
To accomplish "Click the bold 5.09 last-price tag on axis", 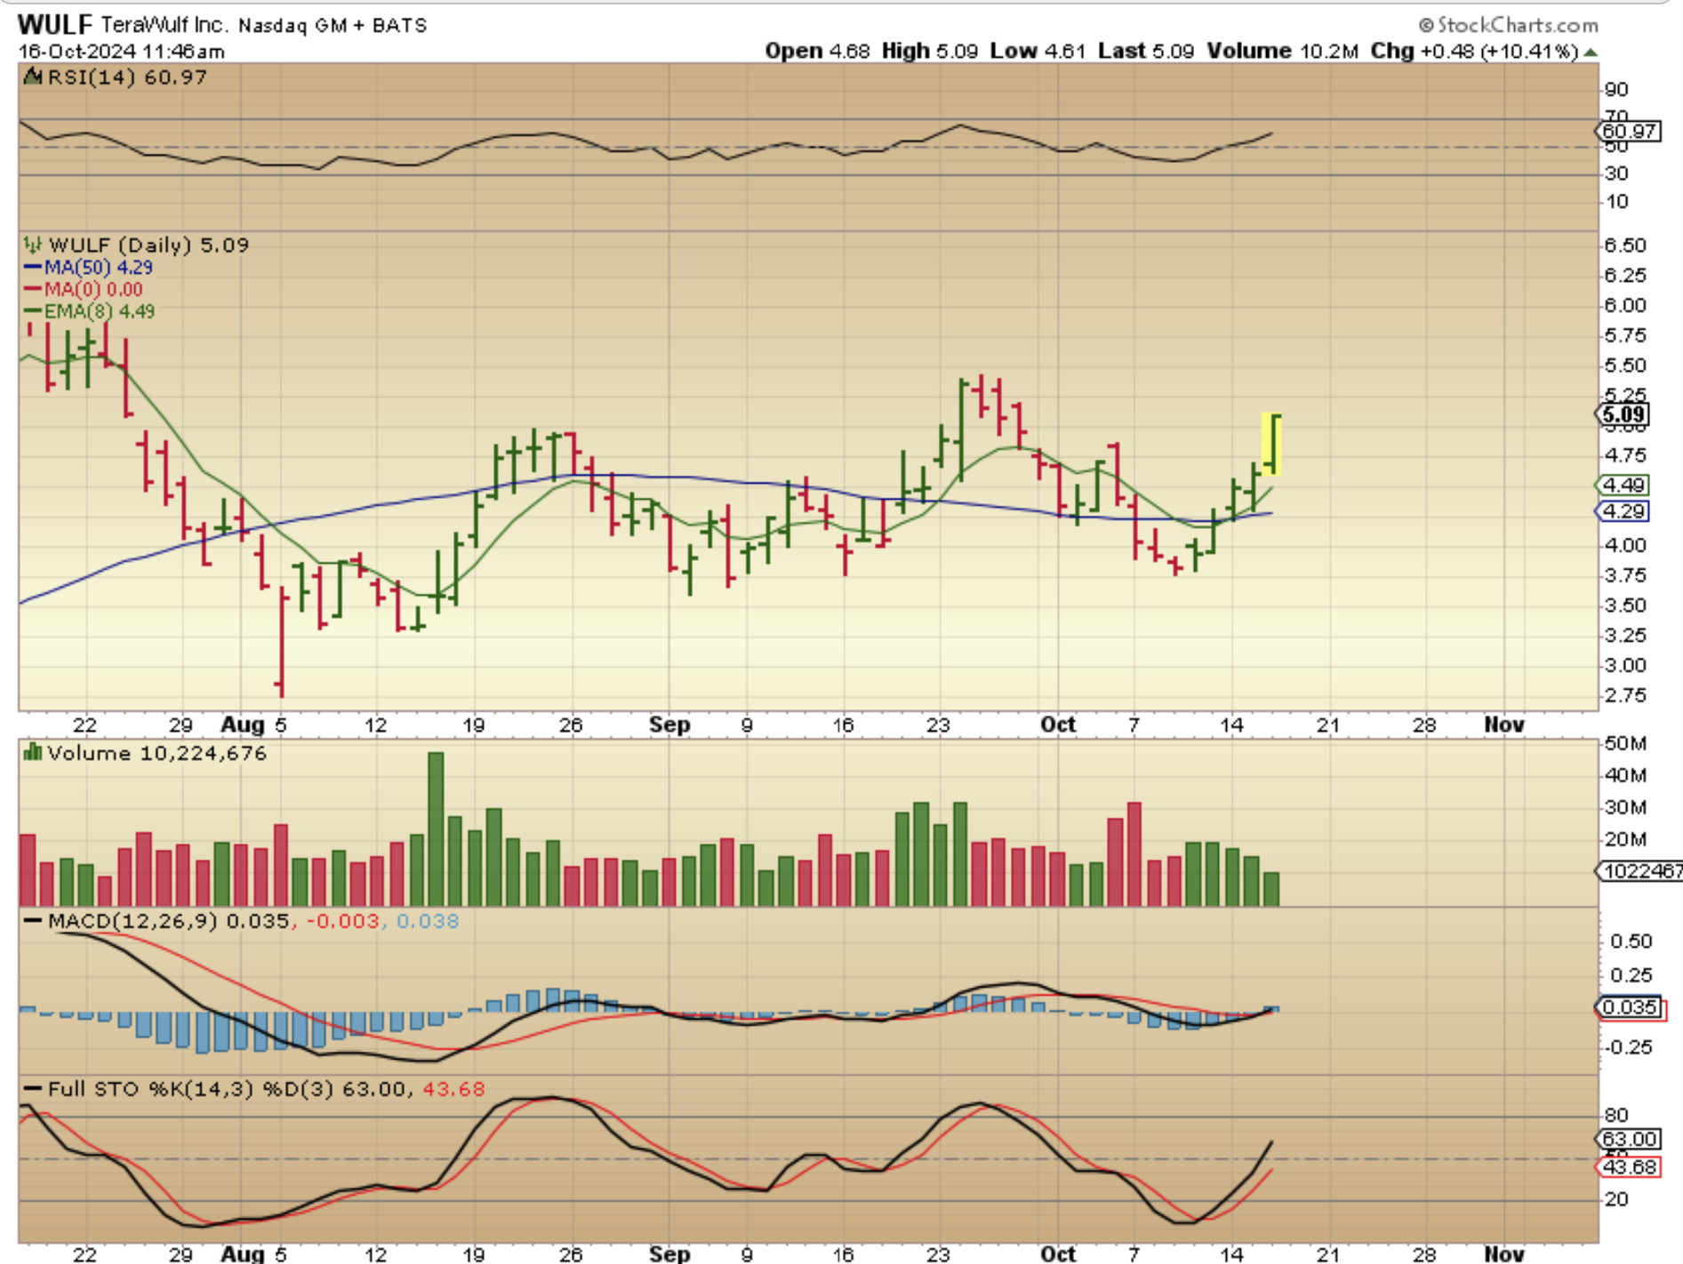I will (1623, 414).
